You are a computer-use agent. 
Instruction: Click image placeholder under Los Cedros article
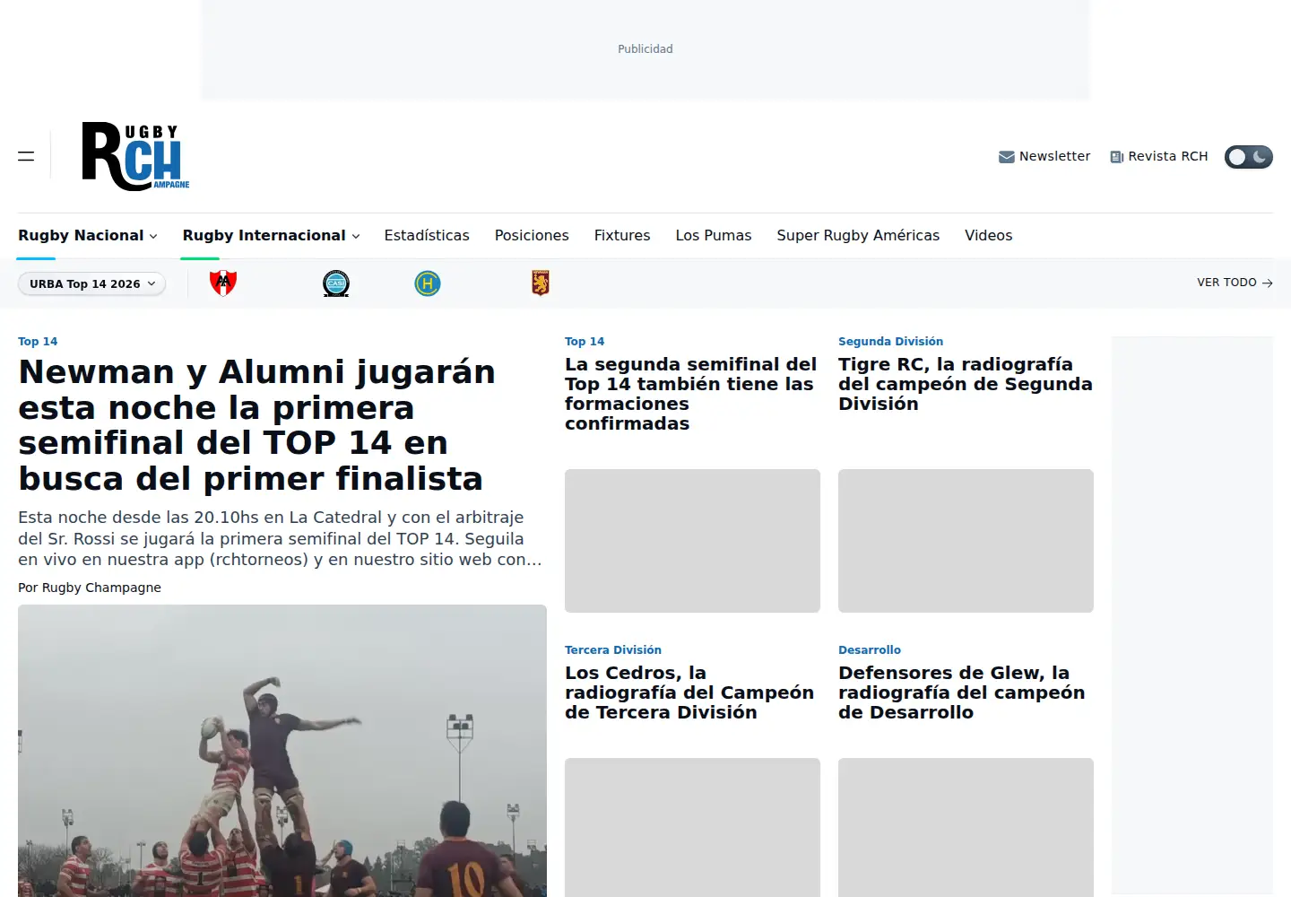(692, 827)
